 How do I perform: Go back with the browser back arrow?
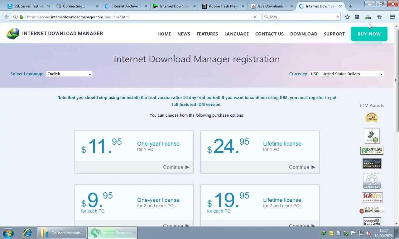click(7, 17)
